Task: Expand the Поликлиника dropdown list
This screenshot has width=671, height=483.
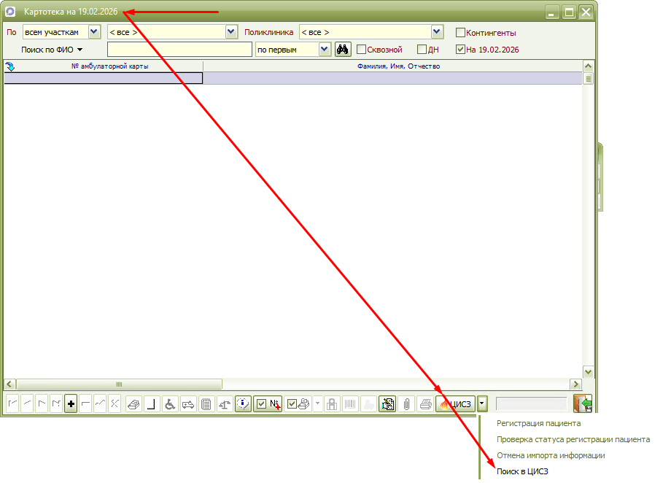Action: pos(437,32)
